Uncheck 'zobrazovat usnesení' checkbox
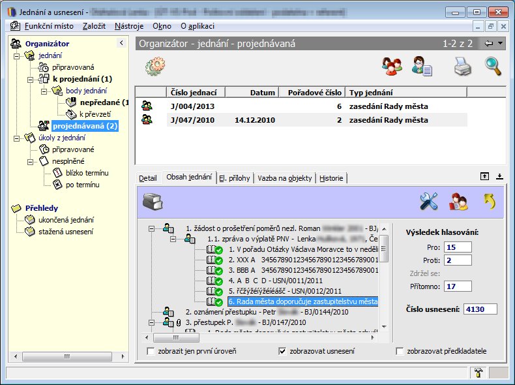This screenshot has height=385, width=515. [x=282, y=351]
